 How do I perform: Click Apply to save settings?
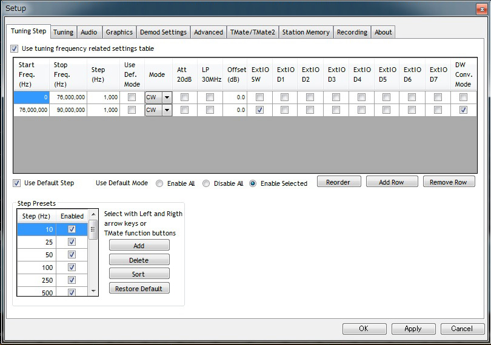tap(413, 329)
